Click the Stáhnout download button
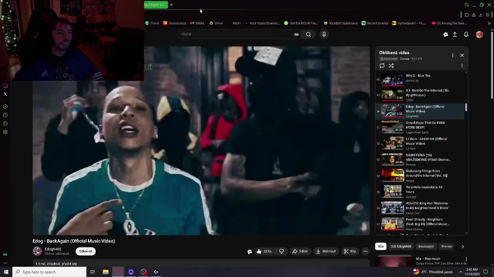 coord(326,251)
